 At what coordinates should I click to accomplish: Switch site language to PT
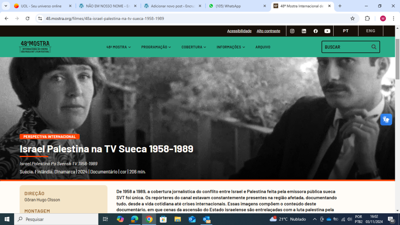point(346,31)
